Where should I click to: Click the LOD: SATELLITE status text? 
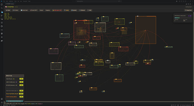click(x=8, y=104)
